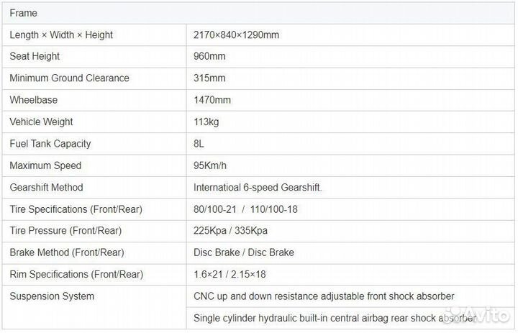Screen dimensions: 518x333
Task: Select the Minimum Ground Clearance label
Action: pyautogui.click(x=69, y=78)
